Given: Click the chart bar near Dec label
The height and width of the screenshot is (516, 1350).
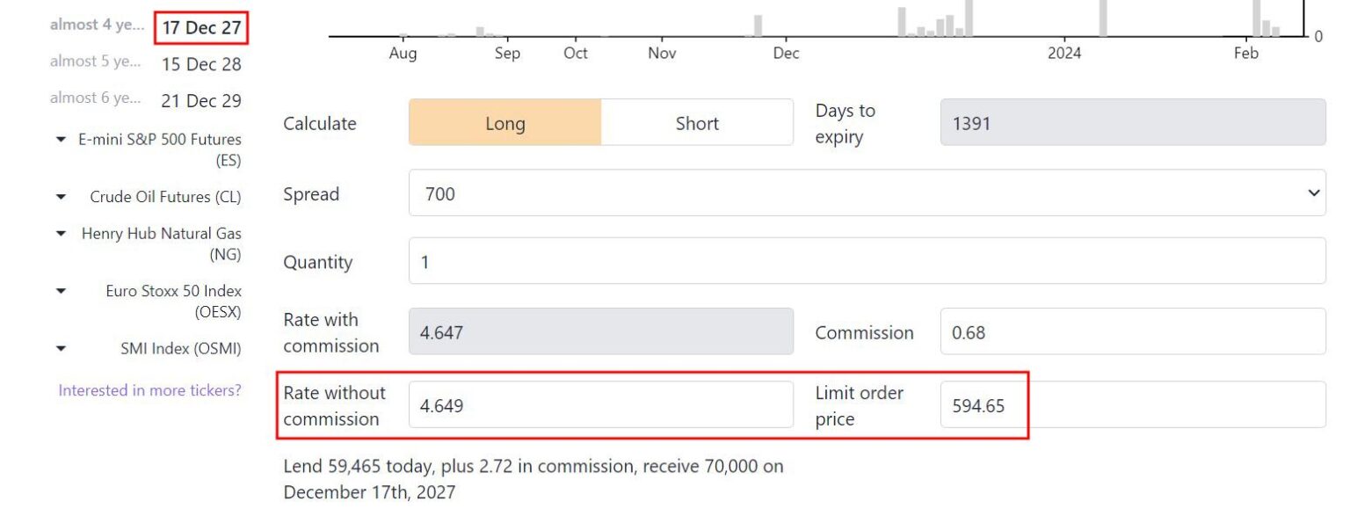Looking at the screenshot, I should 758,25.
